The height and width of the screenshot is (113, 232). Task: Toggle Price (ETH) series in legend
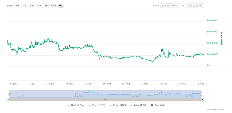(x=138, y=105)
